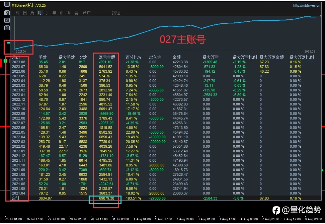325x224 pixels.
Task: Click the 8 Aug 09:00 time axis label
Action: pos(313,219)
